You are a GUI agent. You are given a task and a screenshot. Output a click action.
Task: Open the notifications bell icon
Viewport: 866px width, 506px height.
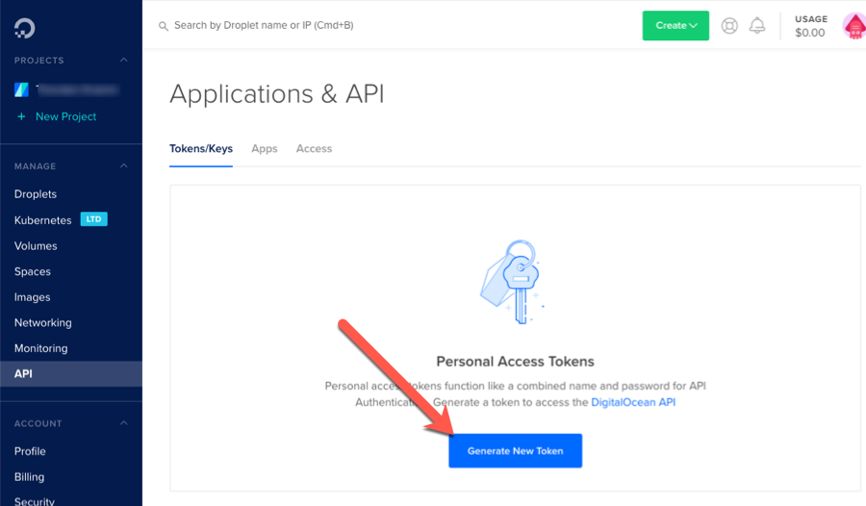tap(757, 25)
